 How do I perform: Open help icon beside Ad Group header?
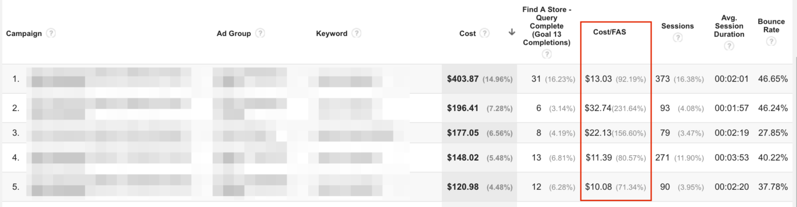pos(260,33)
